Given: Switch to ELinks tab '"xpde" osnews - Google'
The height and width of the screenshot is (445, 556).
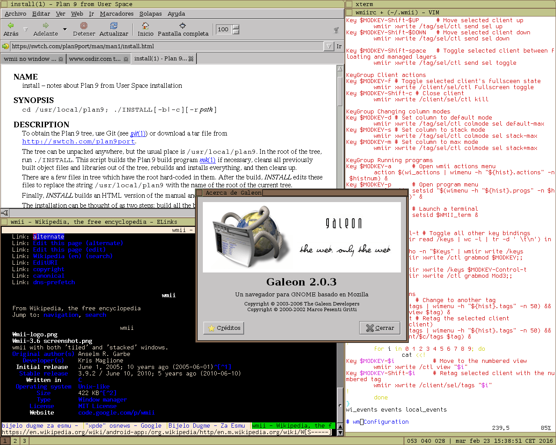Looking at the screenshot, I should [x=123, y=426].
